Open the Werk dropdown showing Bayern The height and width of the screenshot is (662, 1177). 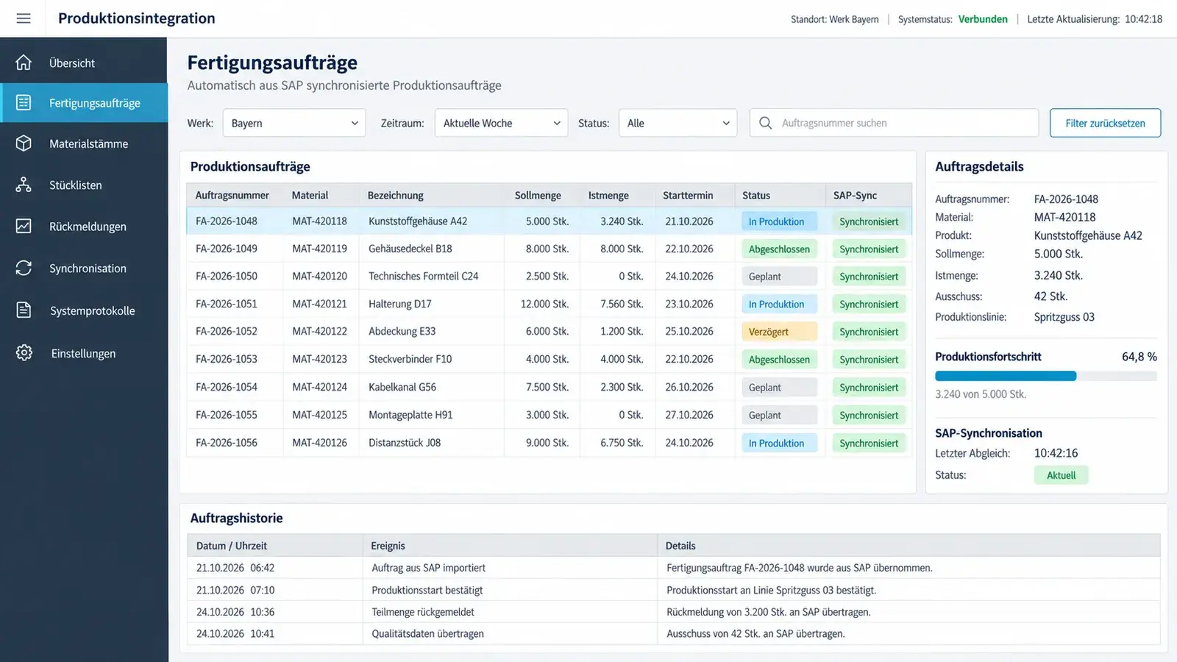pyautogui.click(x=294, y=123)
